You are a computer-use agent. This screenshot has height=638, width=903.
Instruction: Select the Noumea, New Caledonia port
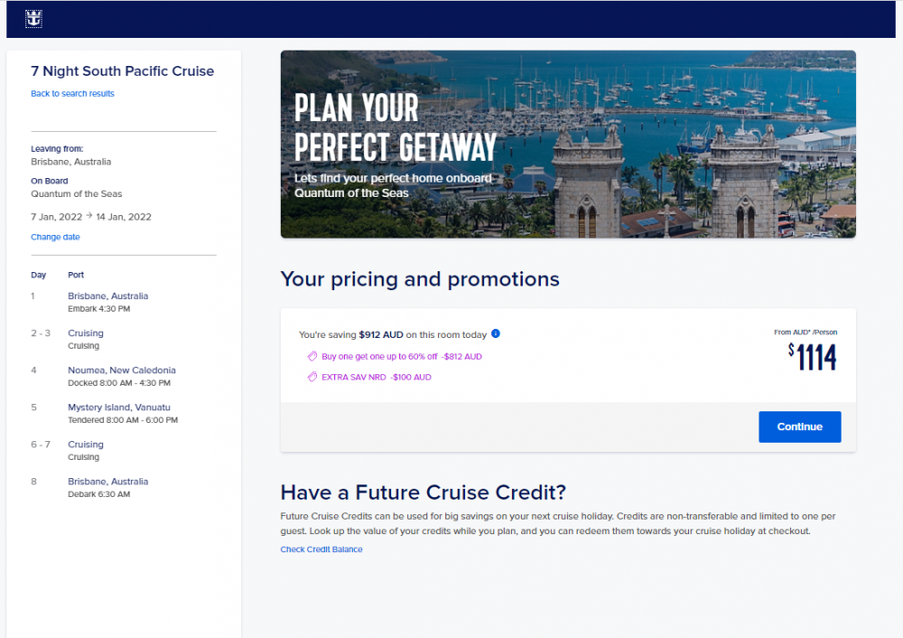[122, 370]
